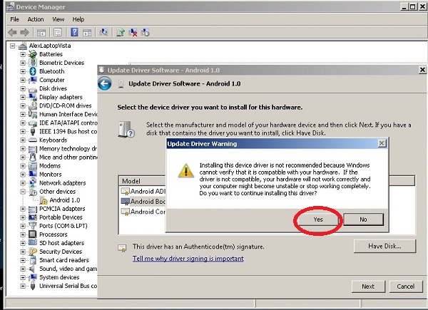Open the File menu

click(14, 19)
